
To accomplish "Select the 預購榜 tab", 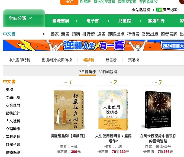I will tap(133, 60).
